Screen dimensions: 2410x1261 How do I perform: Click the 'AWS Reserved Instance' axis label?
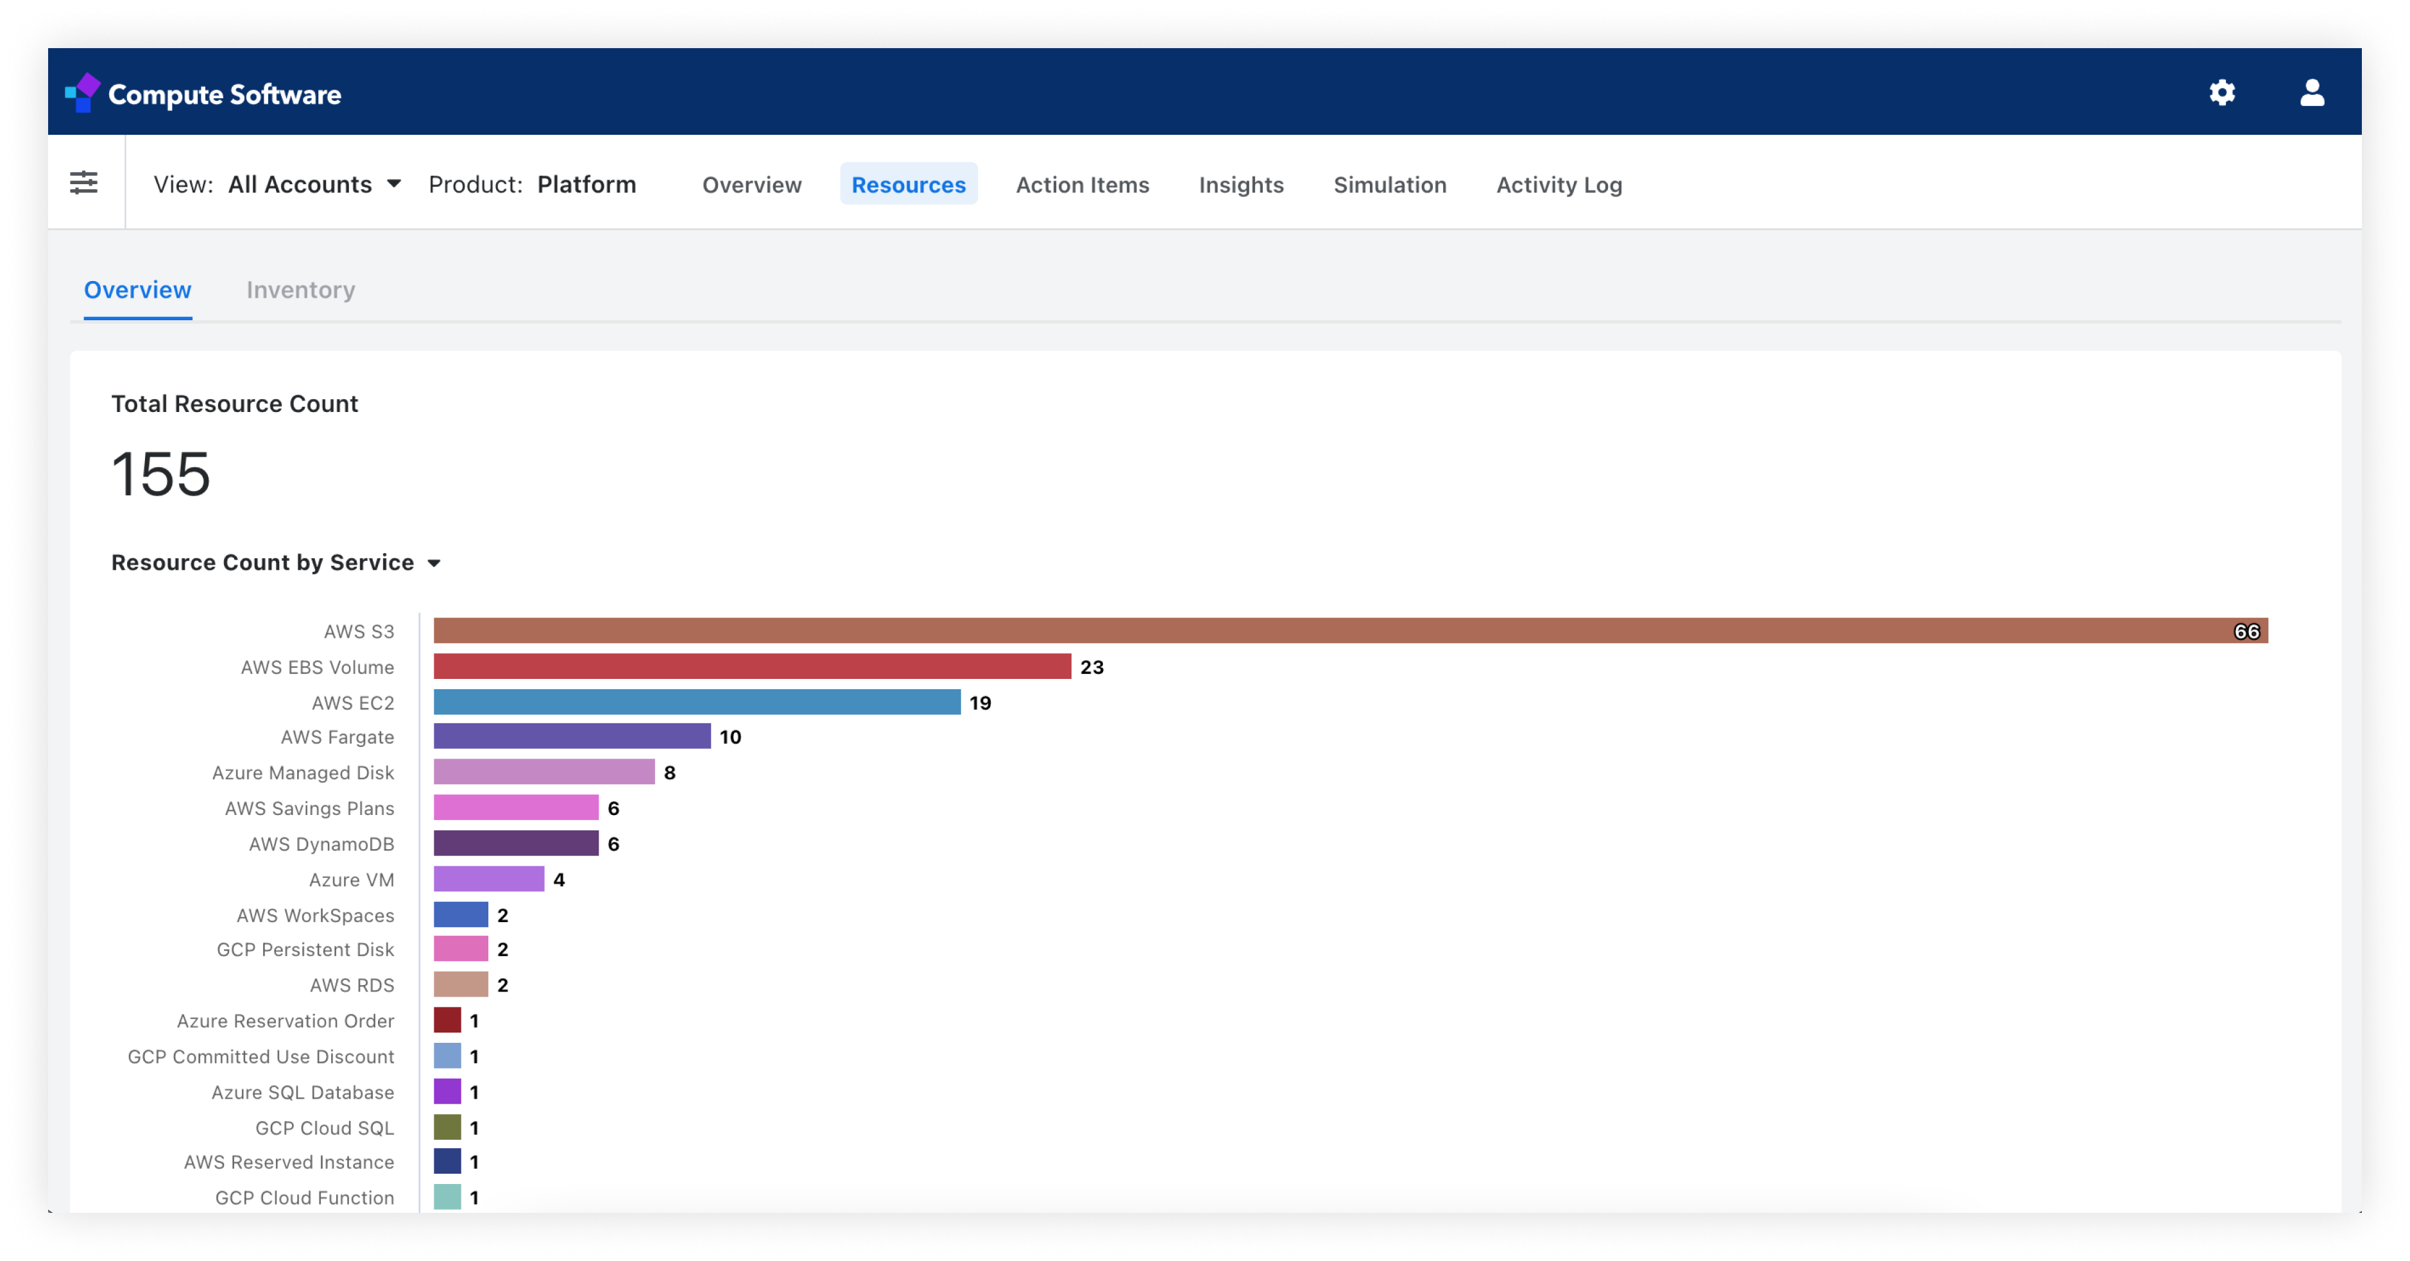(289, 1162)
